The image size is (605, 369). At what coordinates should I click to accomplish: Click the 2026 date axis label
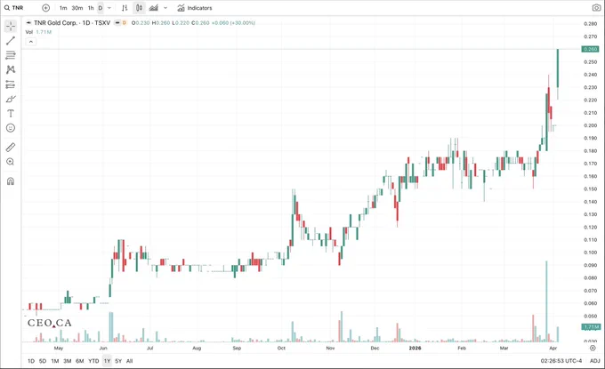click(x=415, y=348)
